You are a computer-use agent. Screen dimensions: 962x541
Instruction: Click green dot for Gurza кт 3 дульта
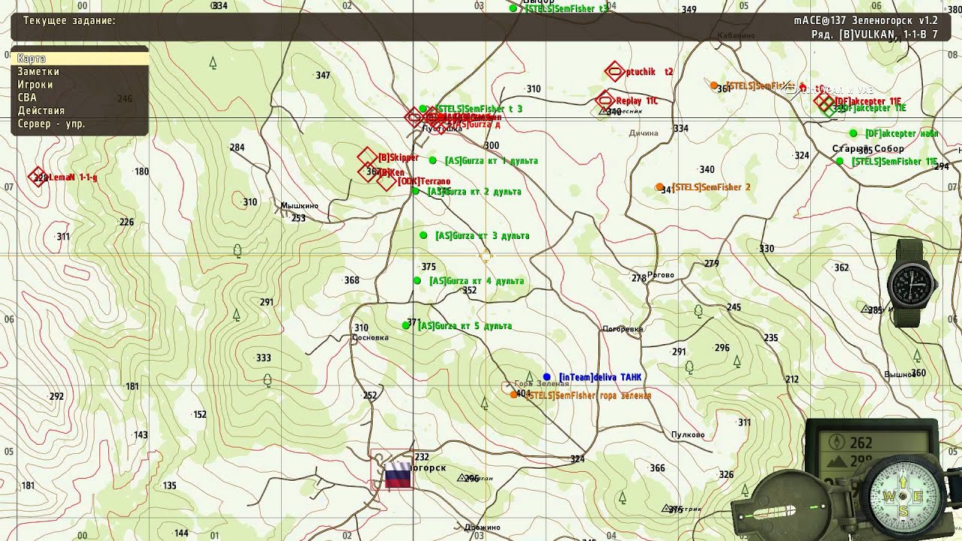(x=423, y=236)
